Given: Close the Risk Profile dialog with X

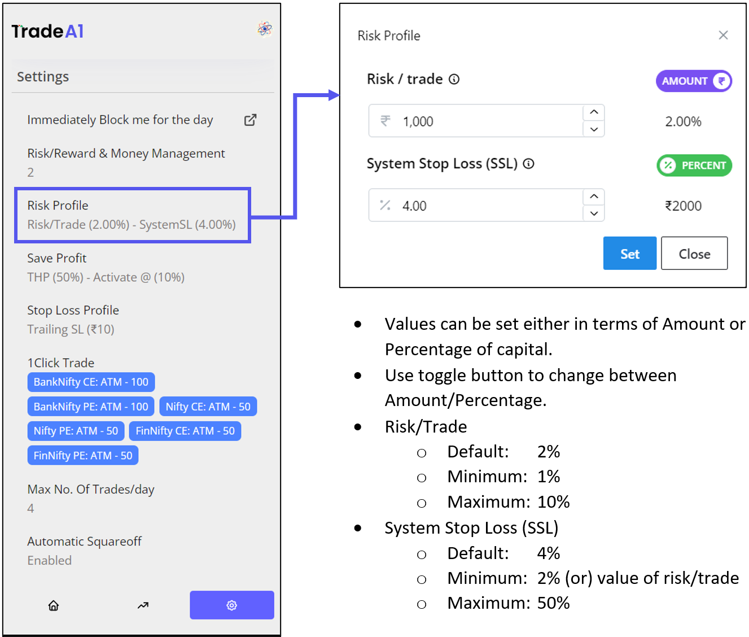Looking at the screenshot, I should pos(723,35).
